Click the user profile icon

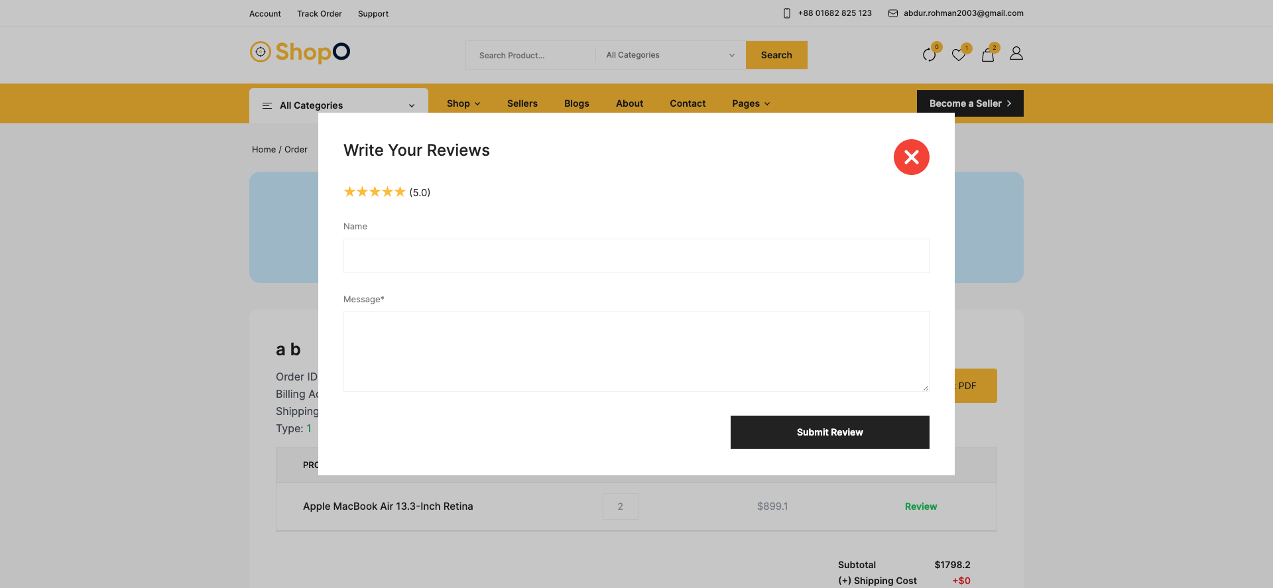[x=1016, y=54]
